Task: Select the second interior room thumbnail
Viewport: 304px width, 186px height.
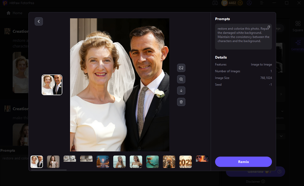Action: click(86, 159)
